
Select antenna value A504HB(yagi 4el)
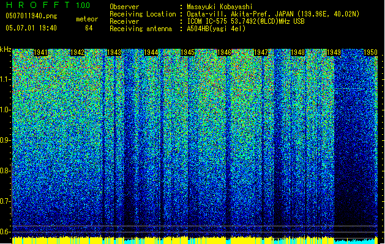click(x=216, y=29)
